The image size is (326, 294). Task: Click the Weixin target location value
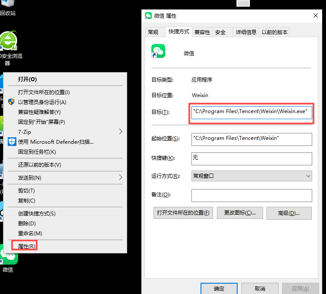[x=200, y=95]
